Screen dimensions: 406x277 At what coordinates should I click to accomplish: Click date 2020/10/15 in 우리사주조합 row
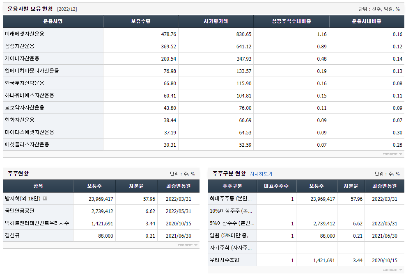385,261
